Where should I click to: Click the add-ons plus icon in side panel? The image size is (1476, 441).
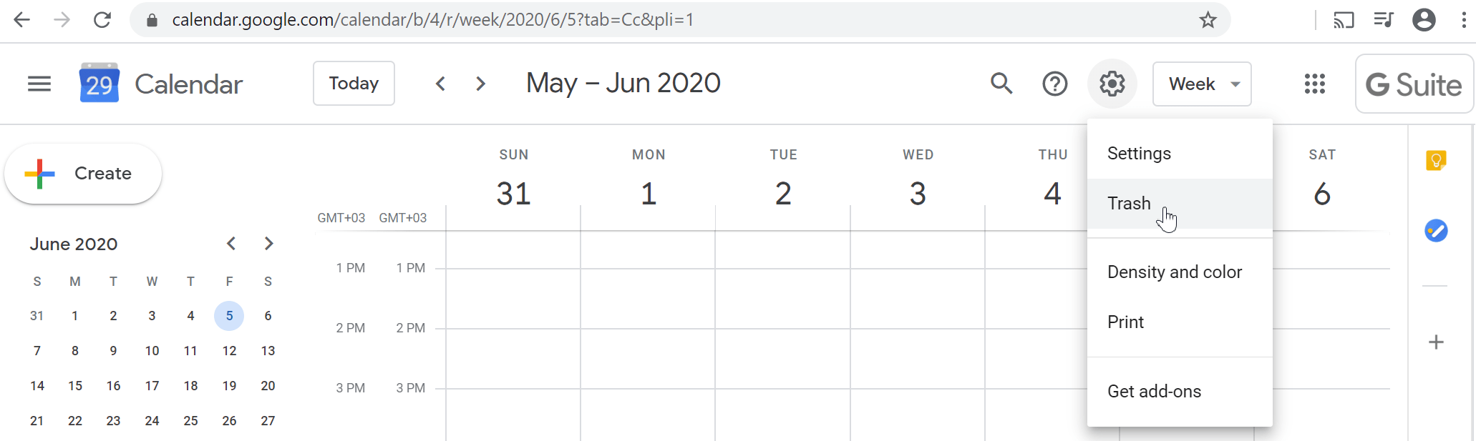[1436, 342]
